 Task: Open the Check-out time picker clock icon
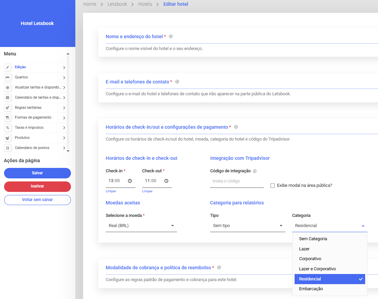coord(166,181)
